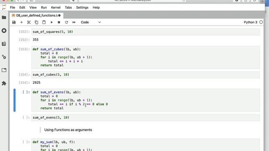
Task: Click the 'return total' line in sum_of_evens
Action: tap(52, 108)
